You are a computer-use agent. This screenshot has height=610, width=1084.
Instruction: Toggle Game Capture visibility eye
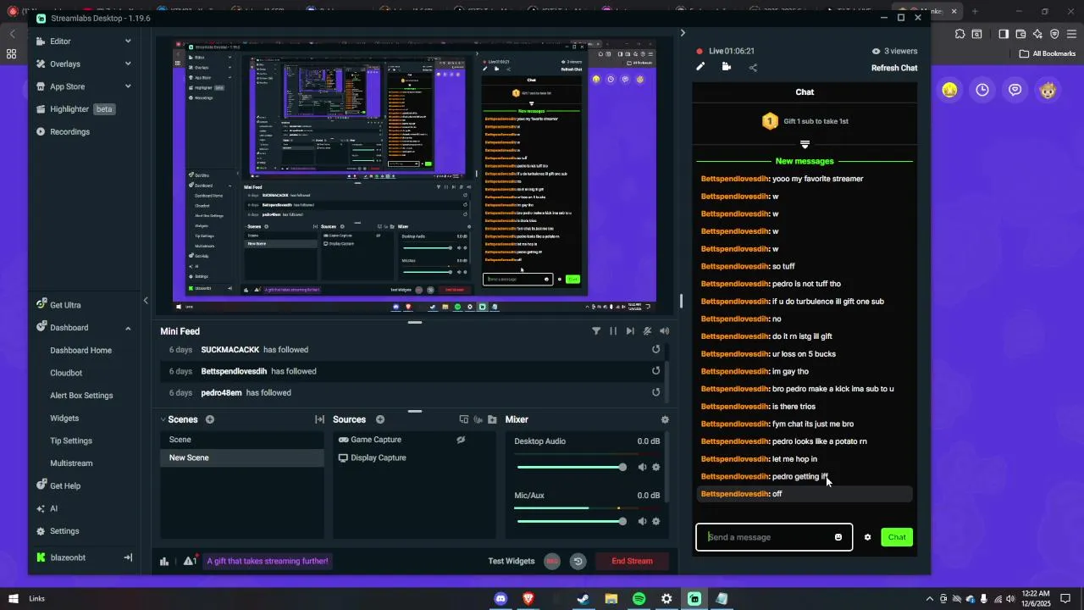point(461,440)
